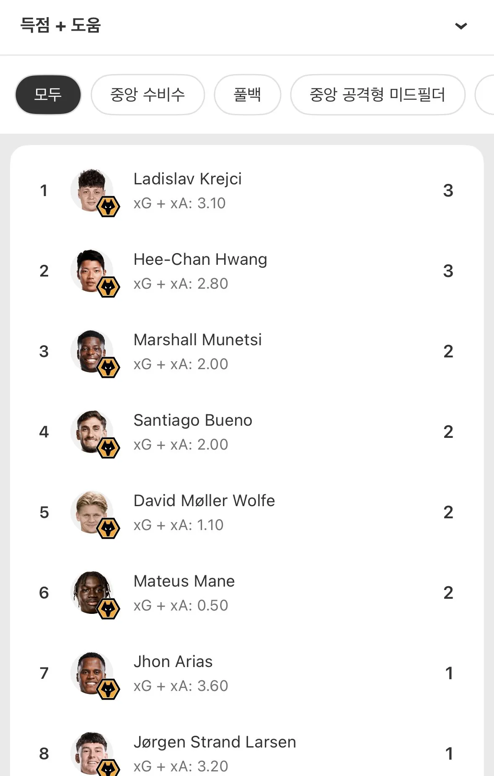Tap Marshall Munetsi's avatar
494x776 pixels.
[91, 351]
